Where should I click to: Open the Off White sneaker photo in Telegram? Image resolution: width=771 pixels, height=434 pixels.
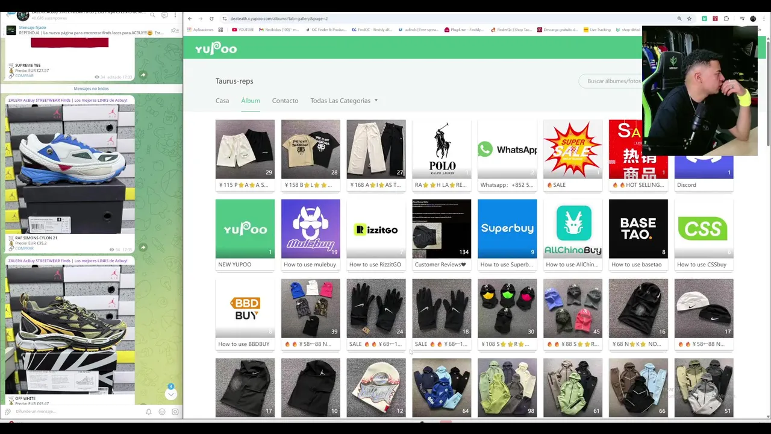point(70,330)
